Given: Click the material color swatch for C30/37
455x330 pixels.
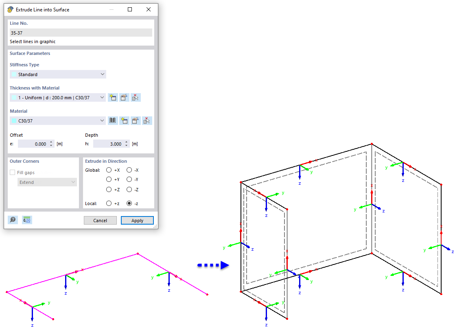Looking at the screenshot, I should [x=15, y=120].
